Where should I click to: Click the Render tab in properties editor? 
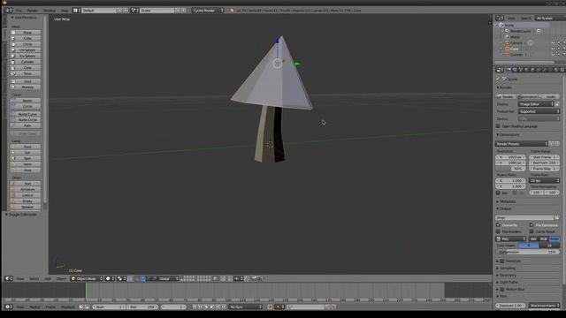pyautogui.click(x=509, y=70)
